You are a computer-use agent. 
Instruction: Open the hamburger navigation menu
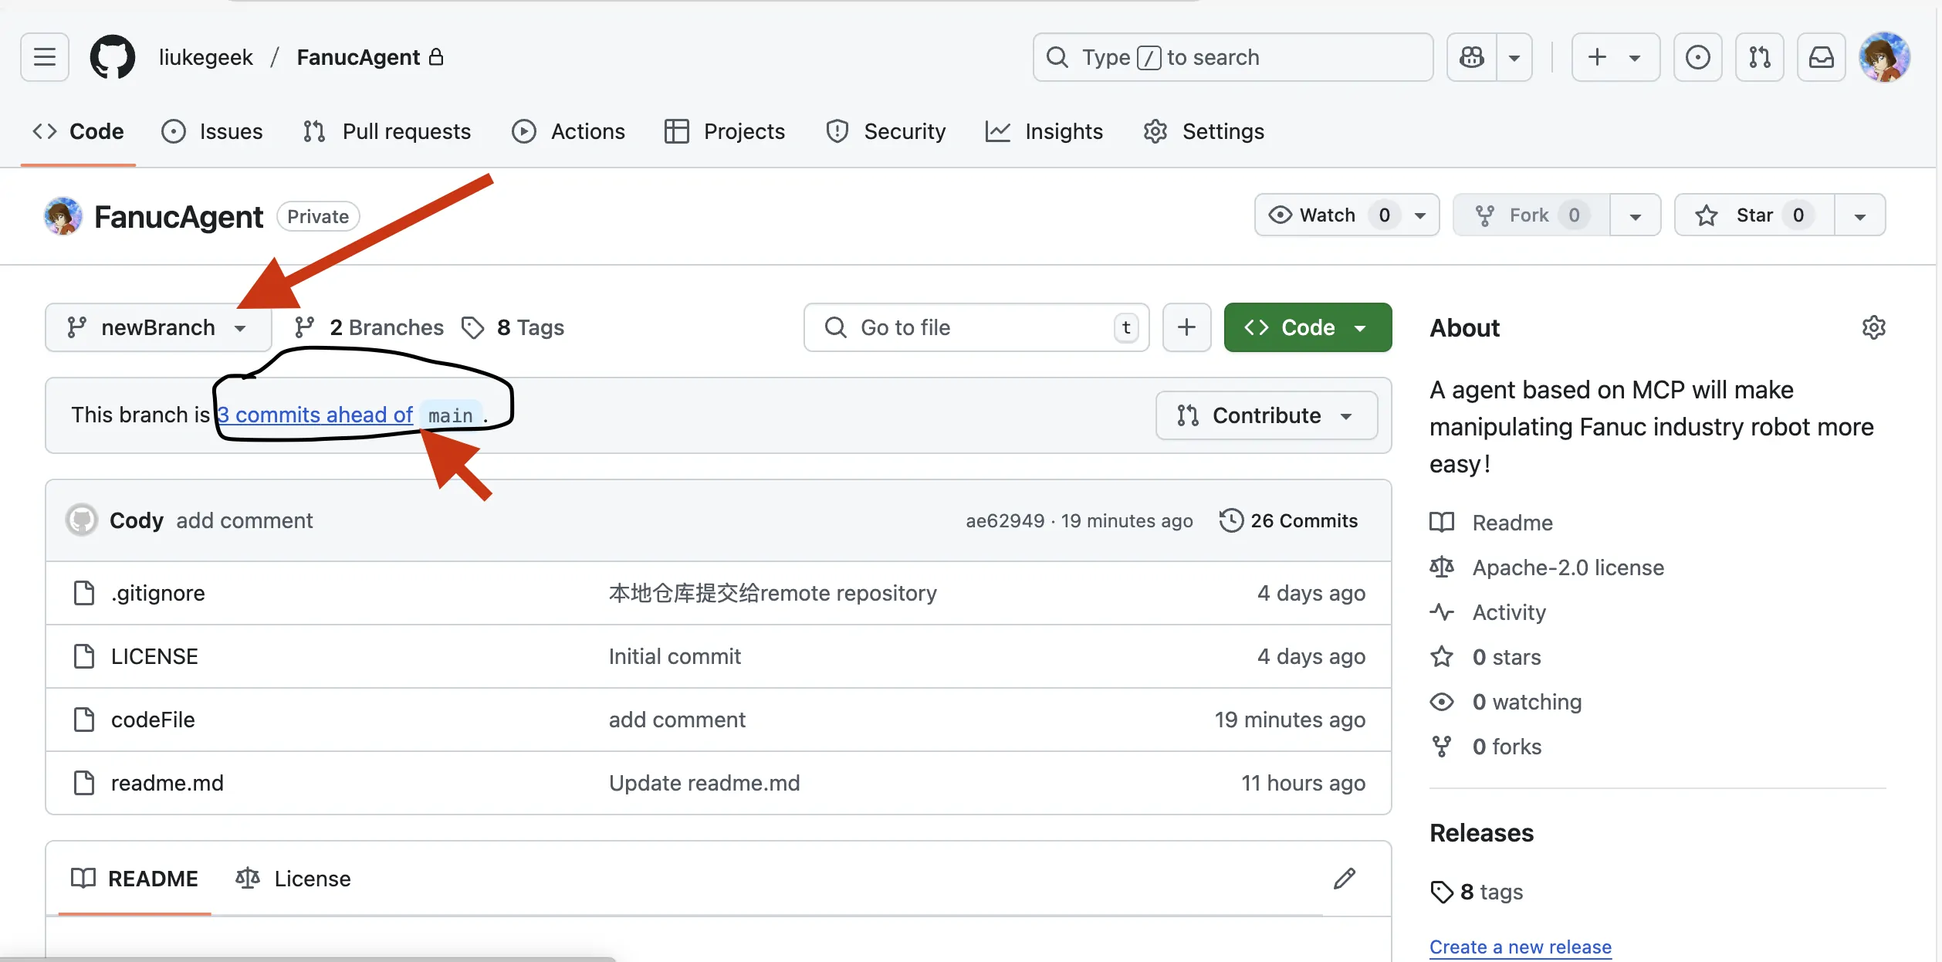pos(45,57)
